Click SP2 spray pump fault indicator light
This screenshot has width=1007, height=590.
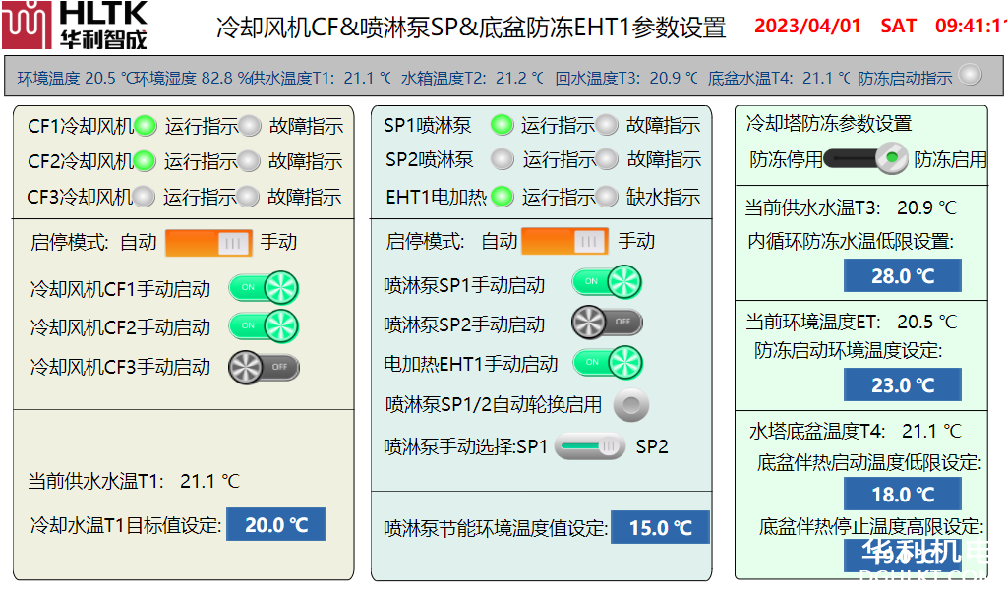pos(608,159)
